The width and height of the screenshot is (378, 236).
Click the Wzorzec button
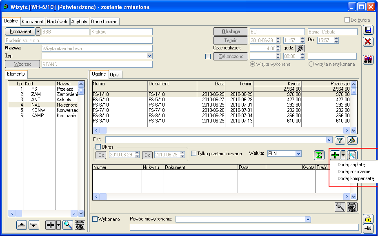point(23,65)
